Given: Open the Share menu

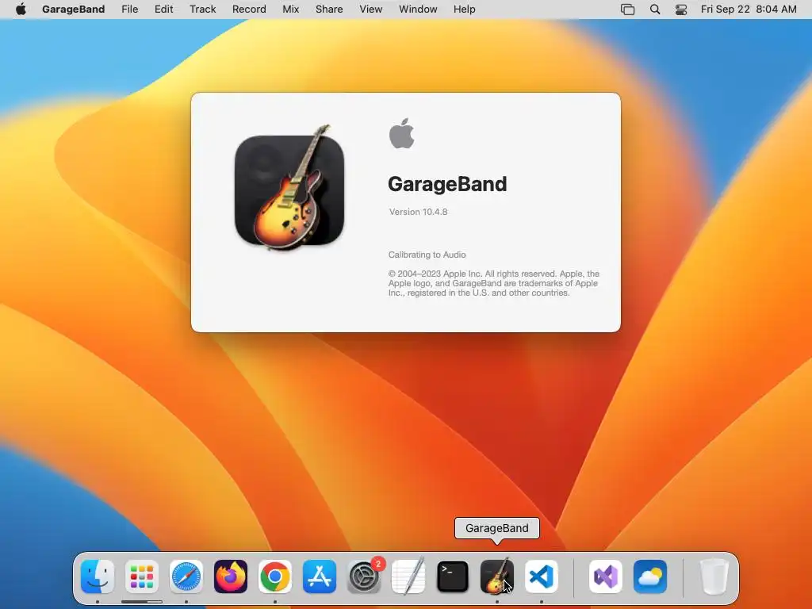Looking at the screenshot, I should coord(329,9).
